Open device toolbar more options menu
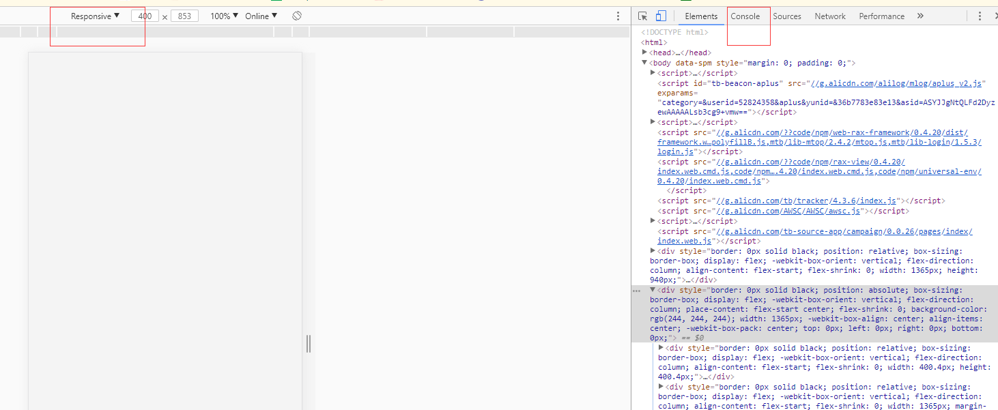This screenshot has height=410, width=998. 618,16
